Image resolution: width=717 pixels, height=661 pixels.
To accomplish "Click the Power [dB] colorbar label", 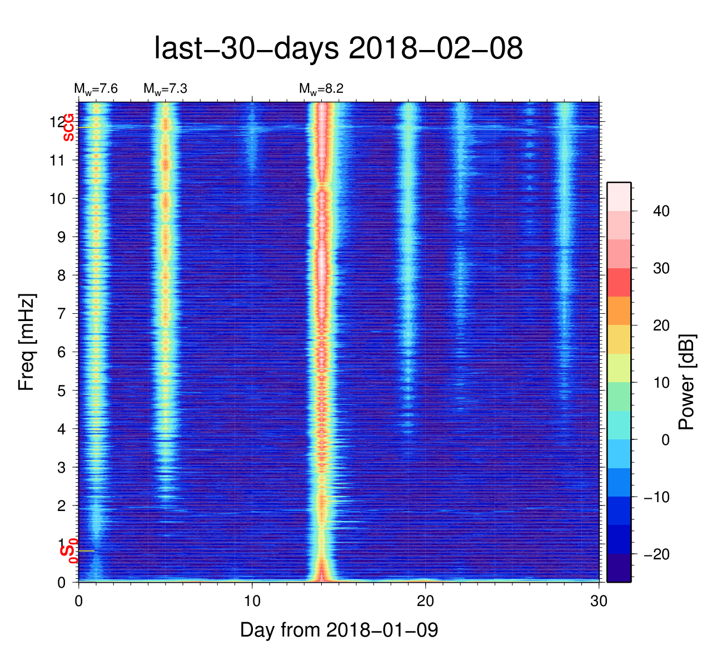I will [687, 382].
